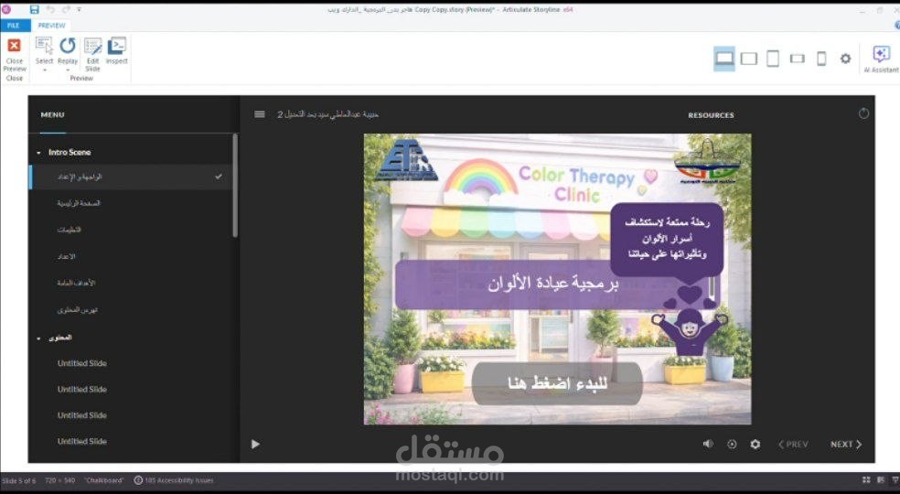Open the dropdown arrow under Select
Viewport: 900px width, 494px height.
click(44, 70)
